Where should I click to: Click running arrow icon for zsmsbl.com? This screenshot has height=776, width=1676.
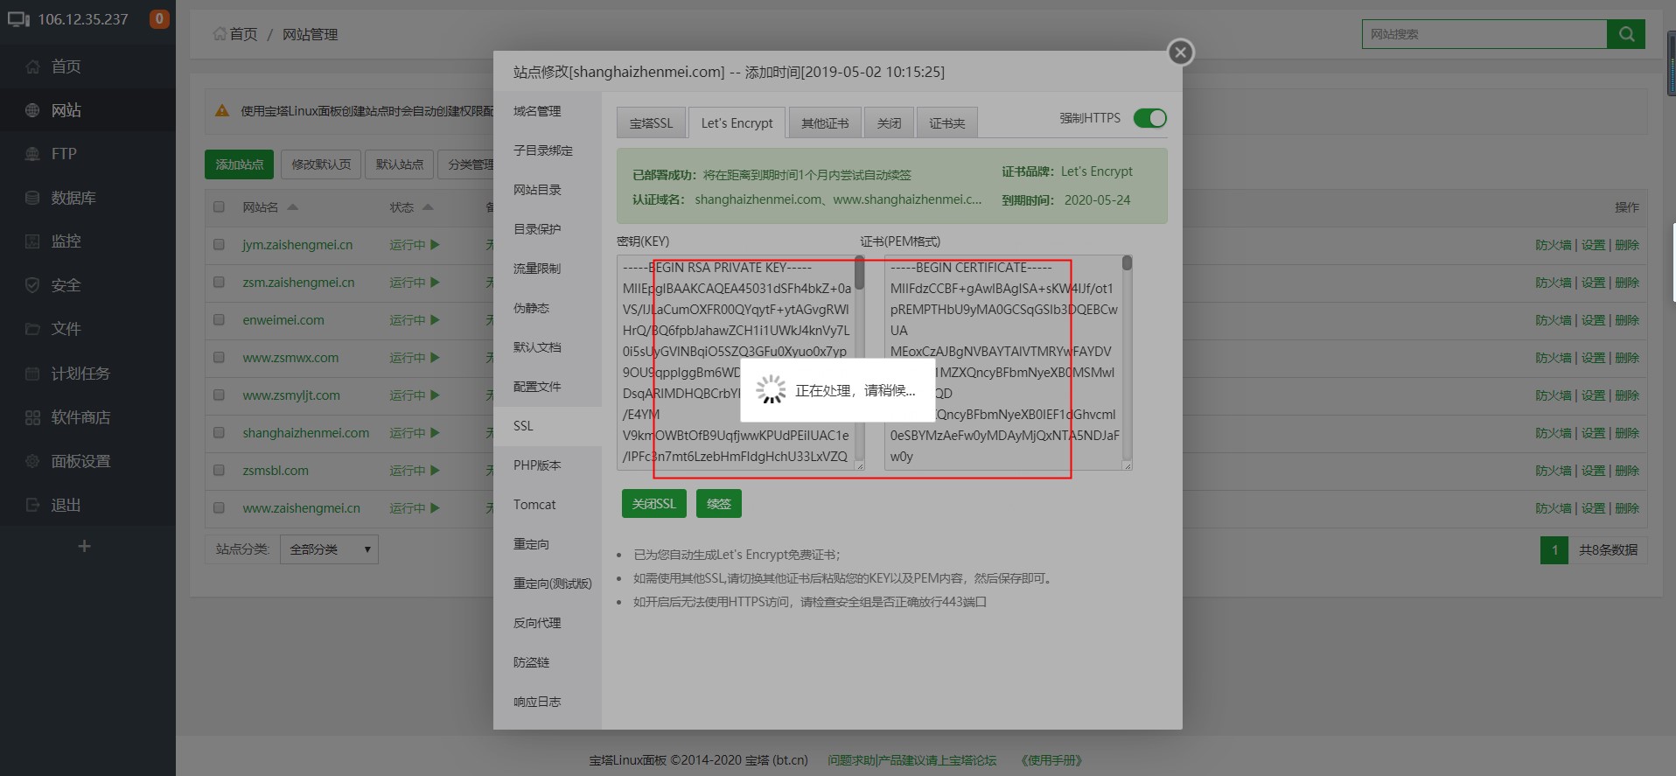pyautogui.click(x=436, y=471)
